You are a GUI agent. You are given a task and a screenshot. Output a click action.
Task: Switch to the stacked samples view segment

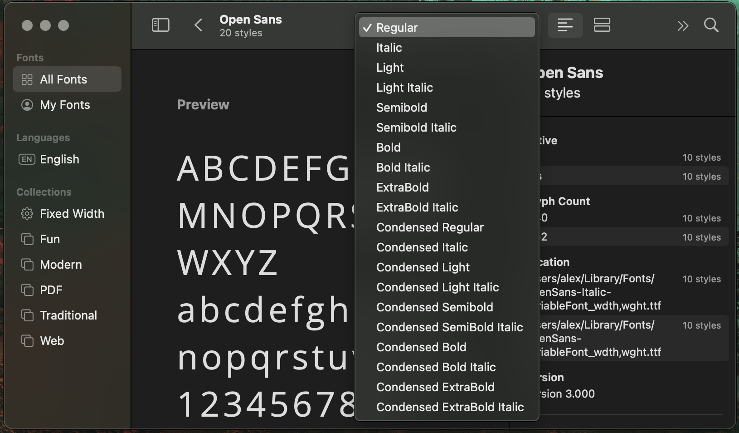pyautogui.click(x=602, y=25)
